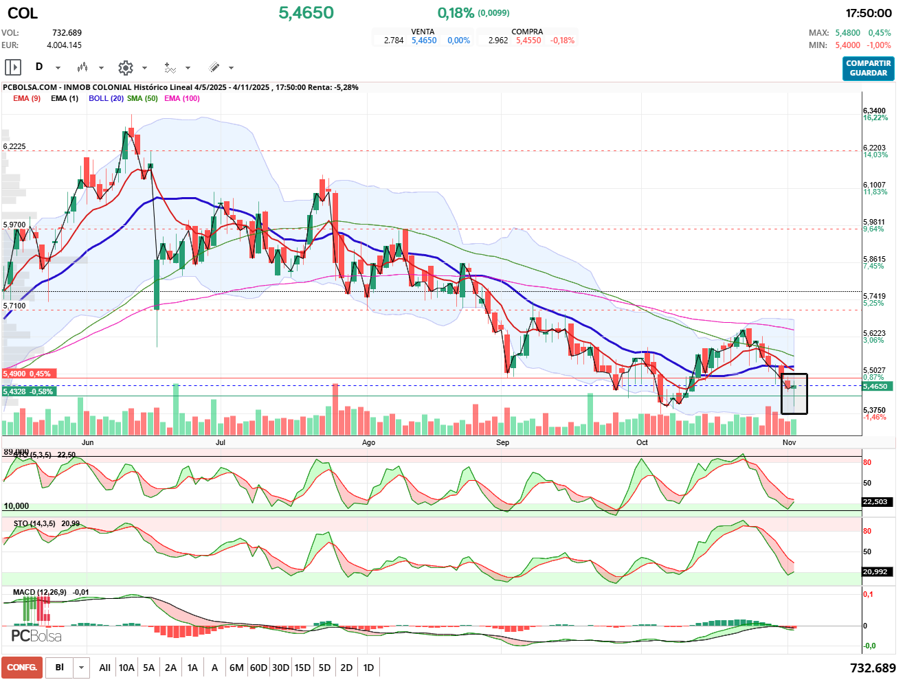This screenshot has width=905, height=682.
Task: Switch to the 1A time range
Action: click(192, 668)
